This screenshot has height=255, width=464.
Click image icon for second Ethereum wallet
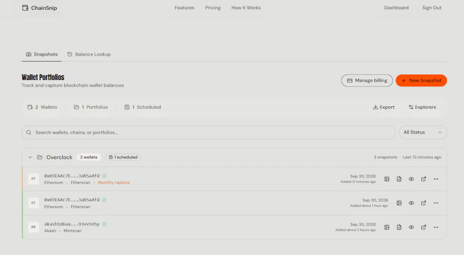pos(399,203)
